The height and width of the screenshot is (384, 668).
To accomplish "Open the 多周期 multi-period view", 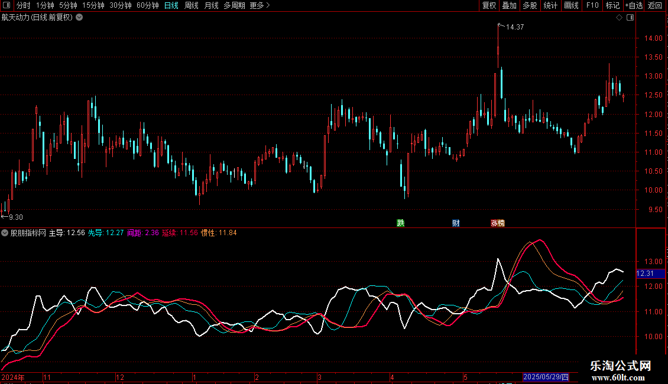I will 234,5.
